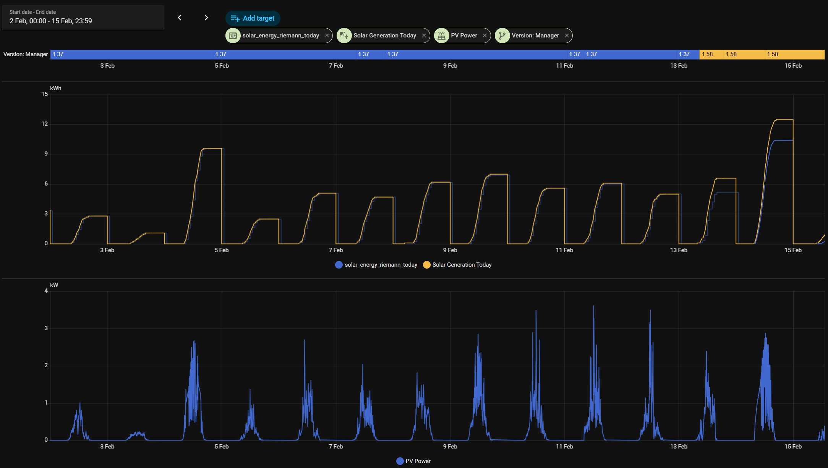828x468 pixels.
Task: Remove the PV Power target chip
Action: tap(484, 36)
